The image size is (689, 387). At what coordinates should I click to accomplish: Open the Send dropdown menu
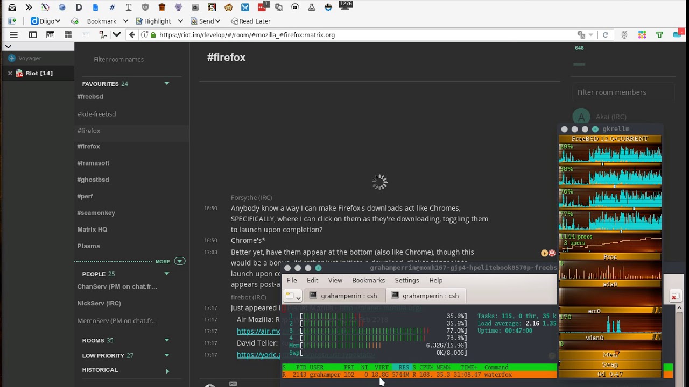pos(205,21)
